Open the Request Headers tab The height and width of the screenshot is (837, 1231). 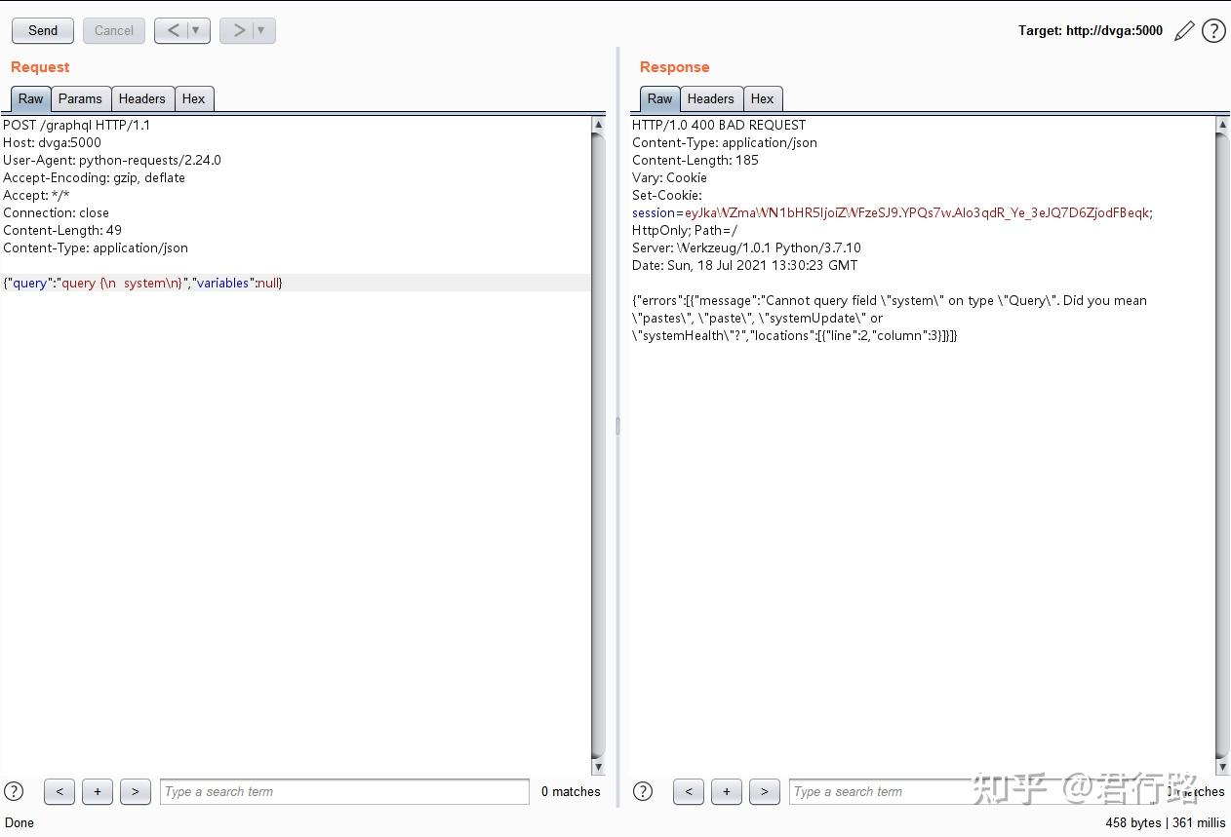[x=142, y=98]
